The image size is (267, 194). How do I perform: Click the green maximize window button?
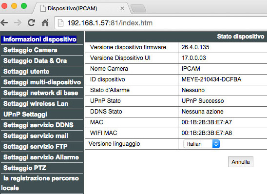click(24, 6)
